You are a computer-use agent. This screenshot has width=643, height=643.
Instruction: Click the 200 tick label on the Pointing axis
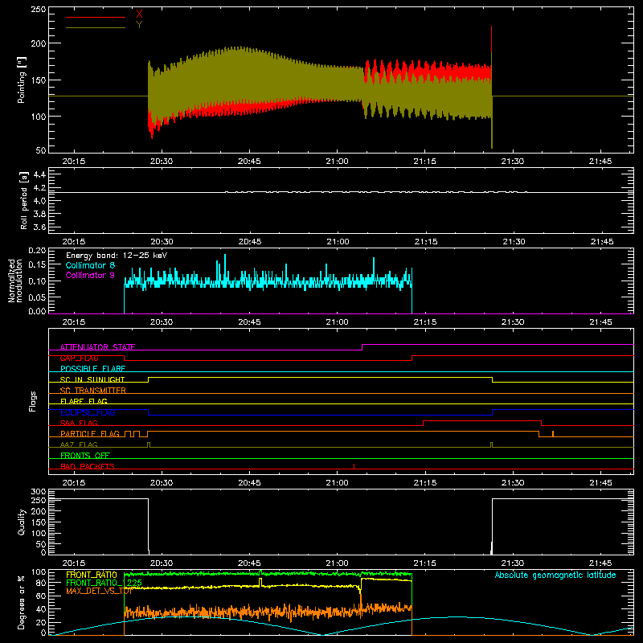[38, 43]
